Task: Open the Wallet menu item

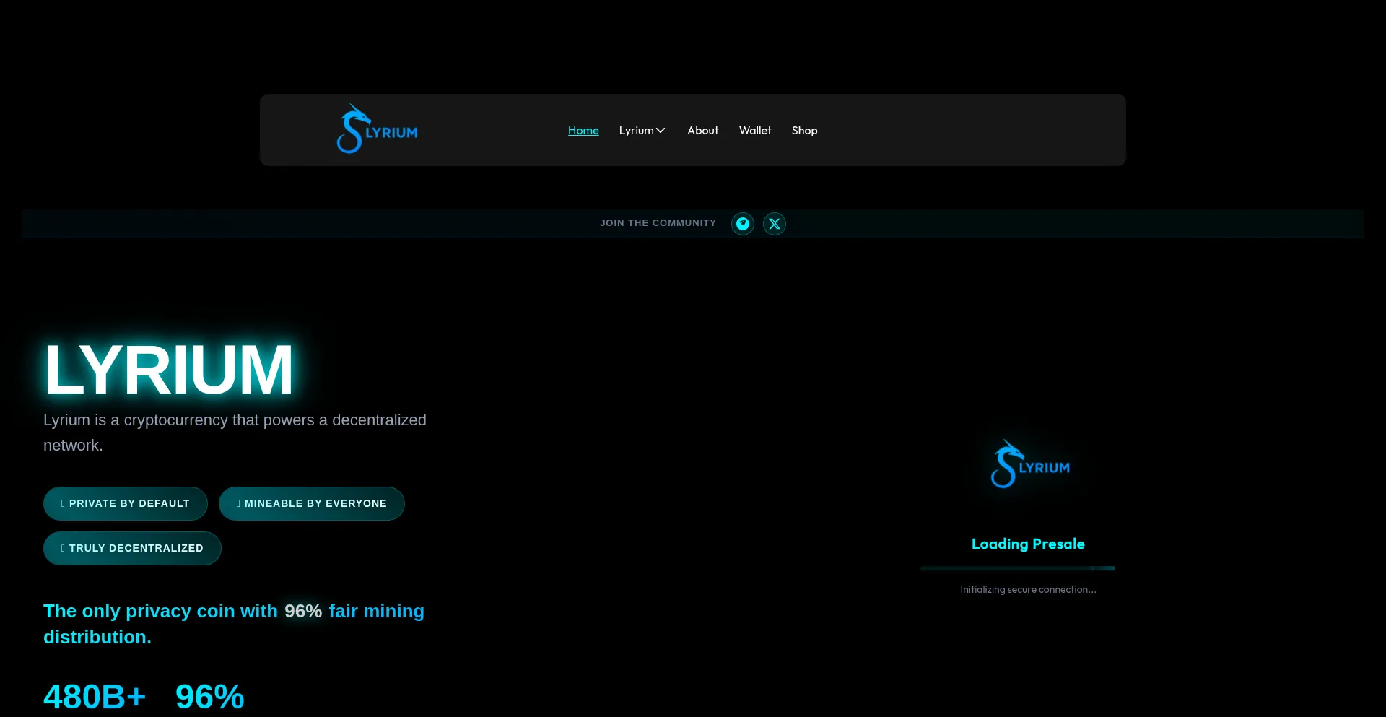Action: pos(755,131)
